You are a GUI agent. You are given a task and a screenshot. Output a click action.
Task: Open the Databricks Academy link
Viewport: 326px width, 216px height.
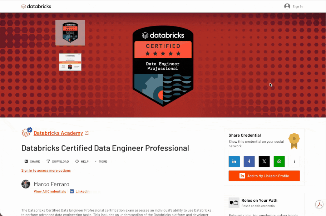(x=58, y=133)
